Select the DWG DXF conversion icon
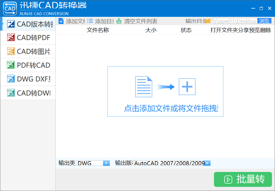275x191 pixels. point(11,79)
